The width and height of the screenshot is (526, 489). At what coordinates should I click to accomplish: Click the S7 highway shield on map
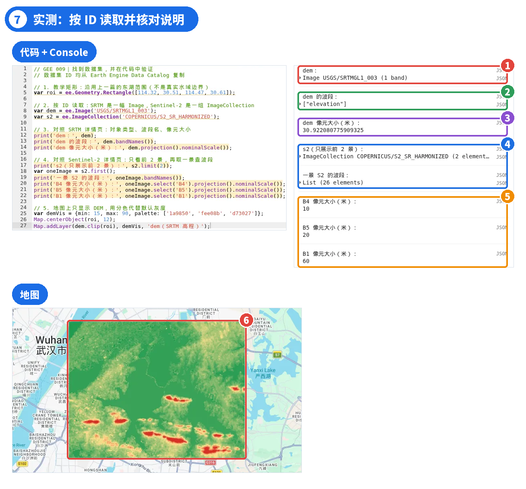tap(277, 355)
